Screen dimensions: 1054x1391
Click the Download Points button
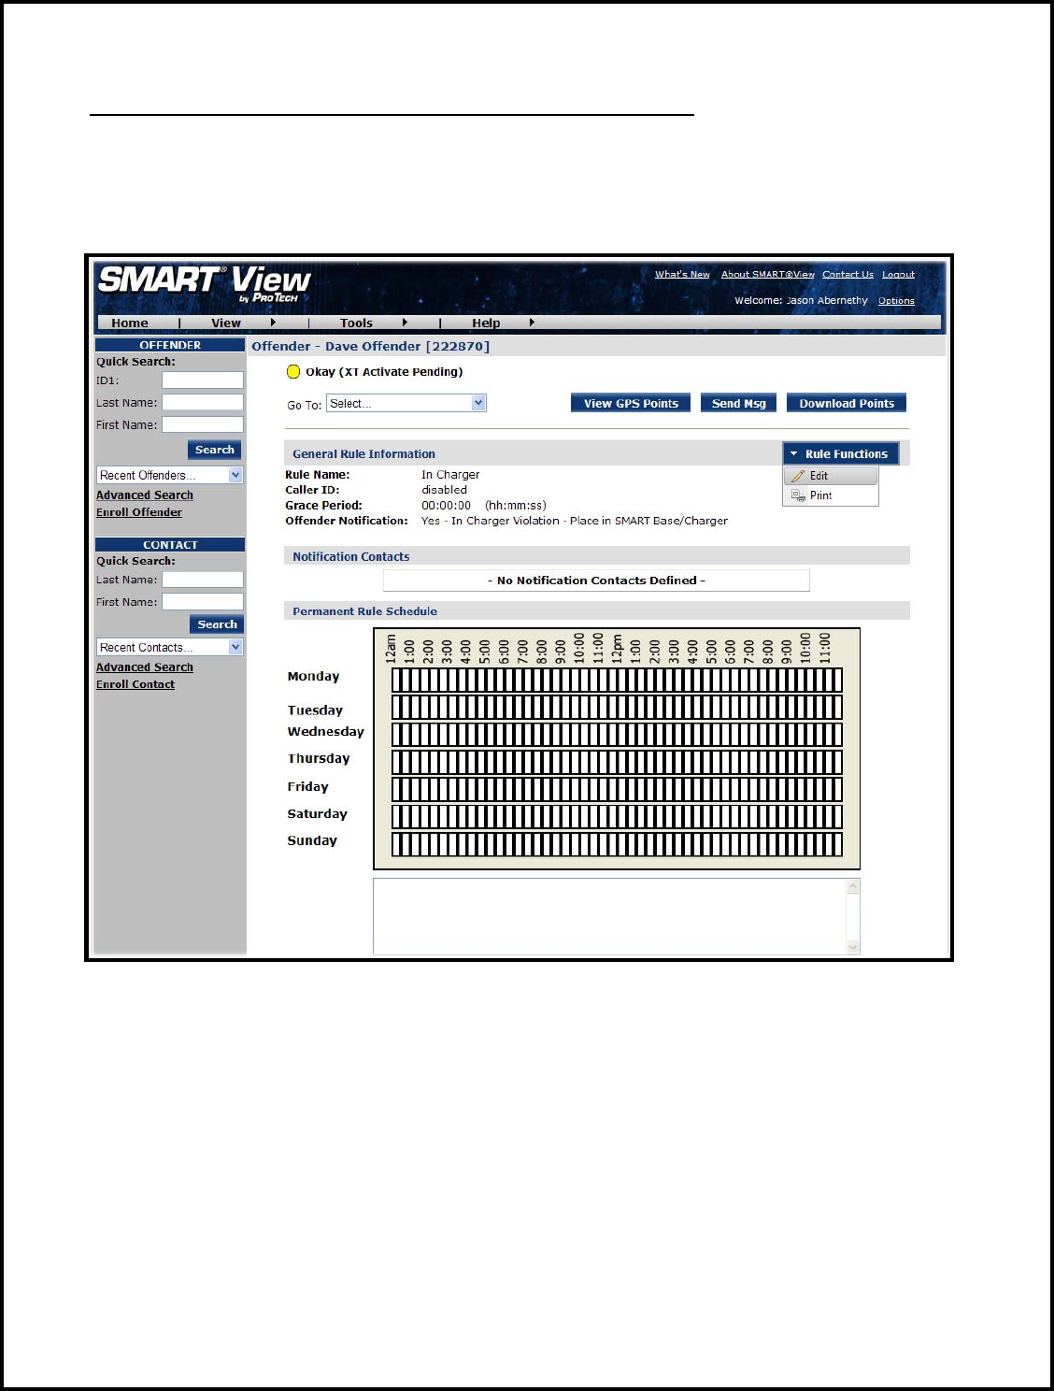(847, 403)
